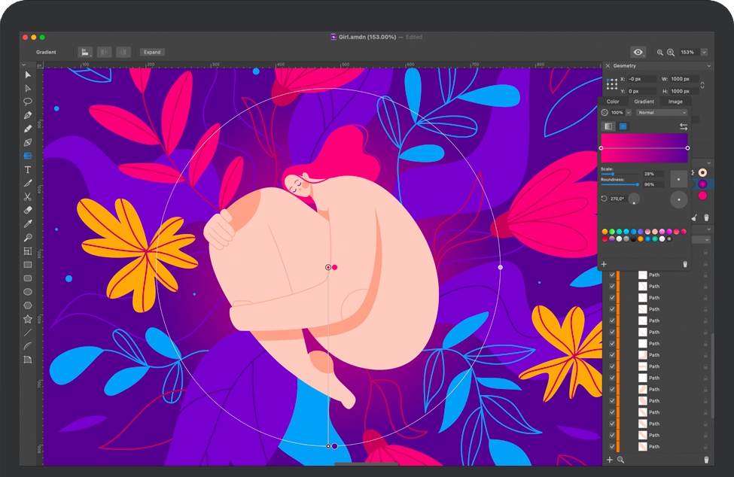Screen dimensions: 734x477
Task: Click the Lasso selection tool
Action: click(28, 102)
